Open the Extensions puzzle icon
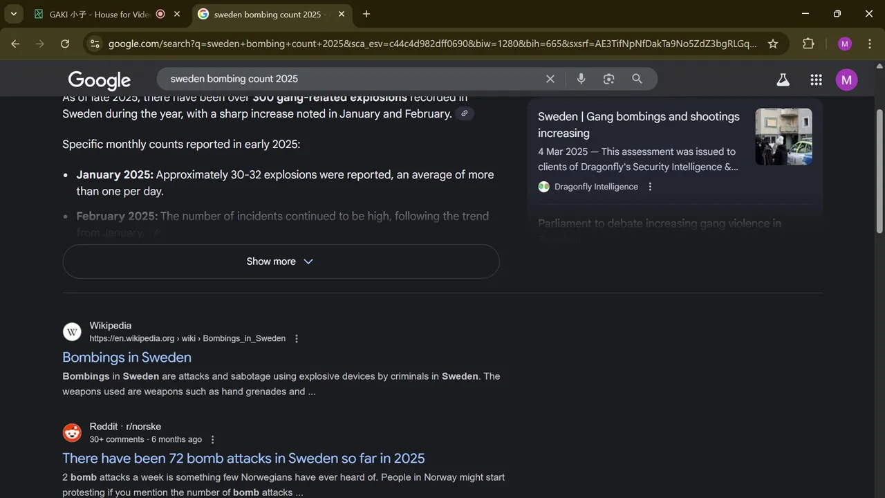The image size is (885, 498). 808,44
